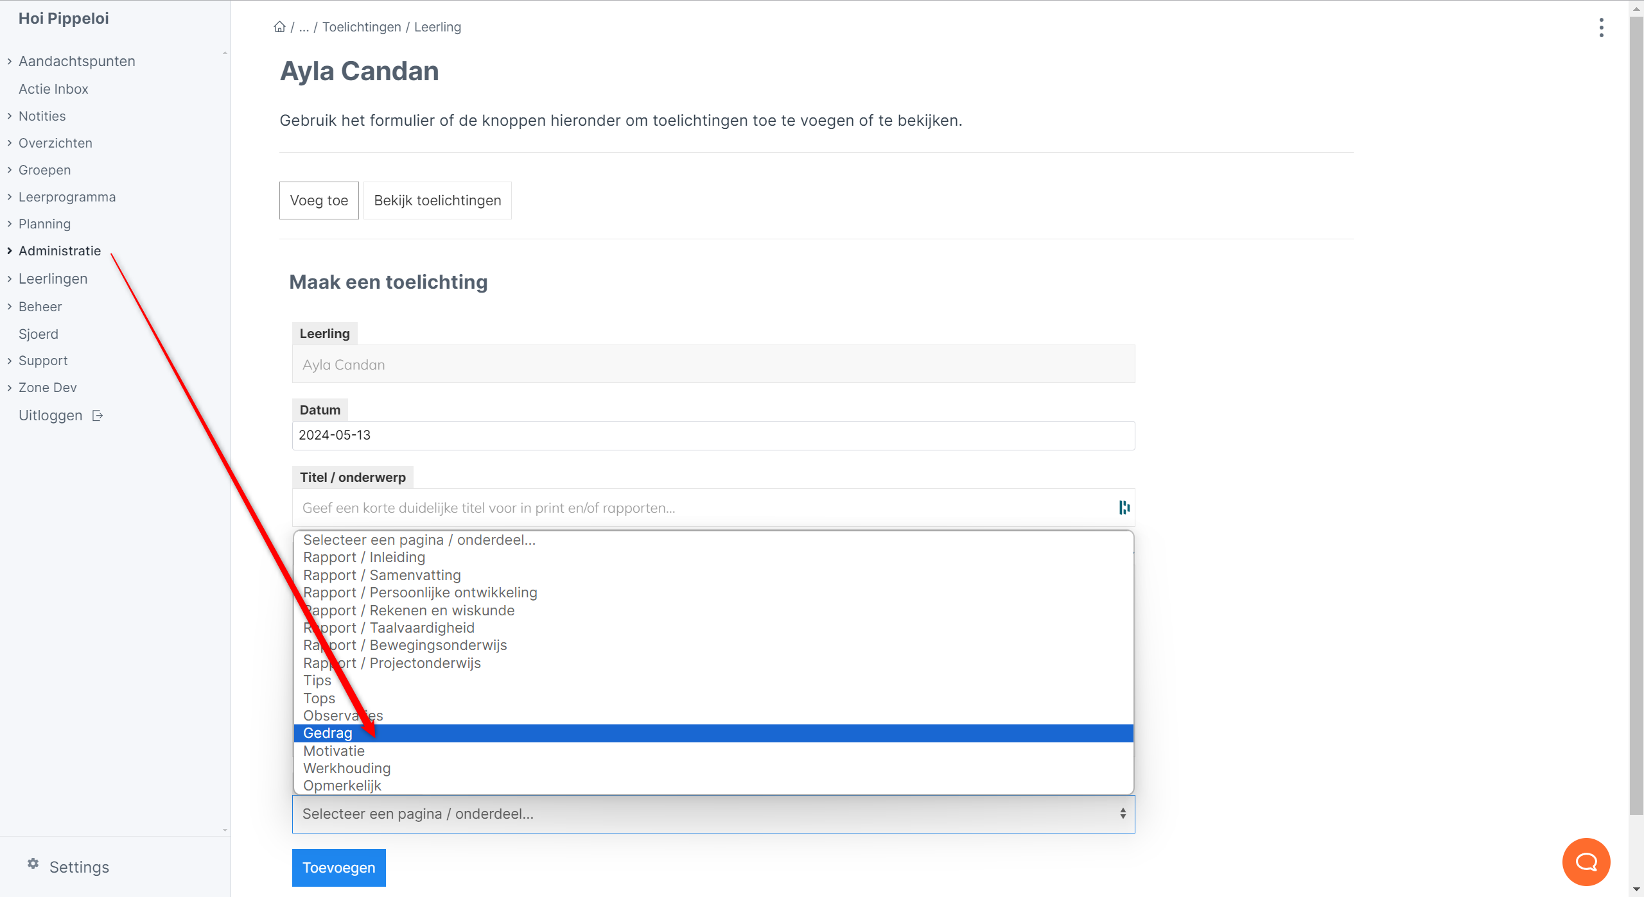Click the Datum field showing 2024-05-13
The height and width of the screenshot is (897, 1644).
713,436
